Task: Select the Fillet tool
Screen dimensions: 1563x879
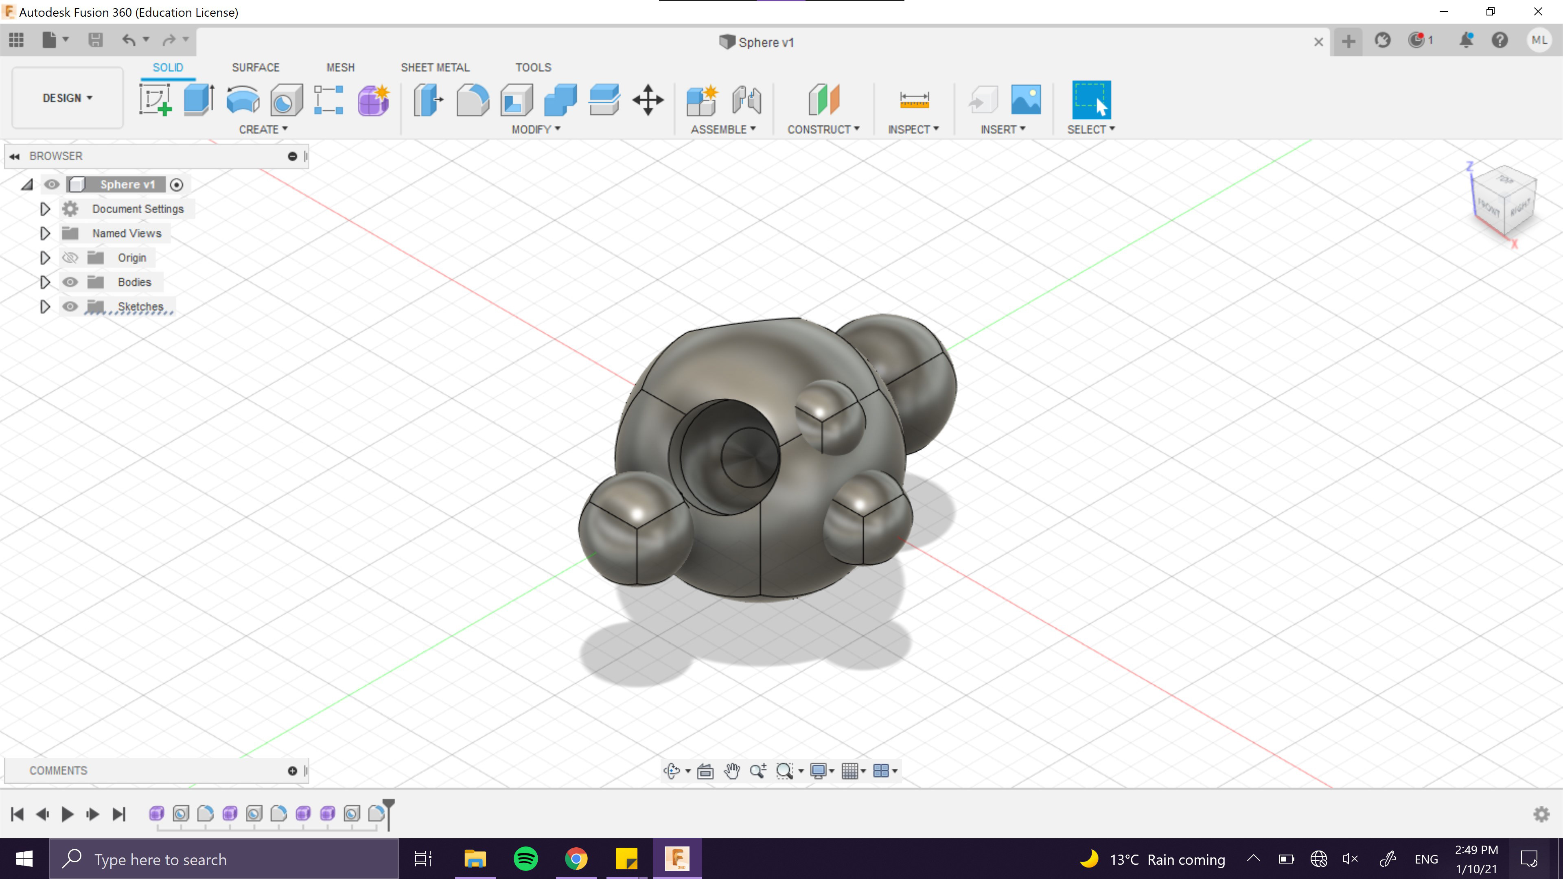Action: pos(473,99)
